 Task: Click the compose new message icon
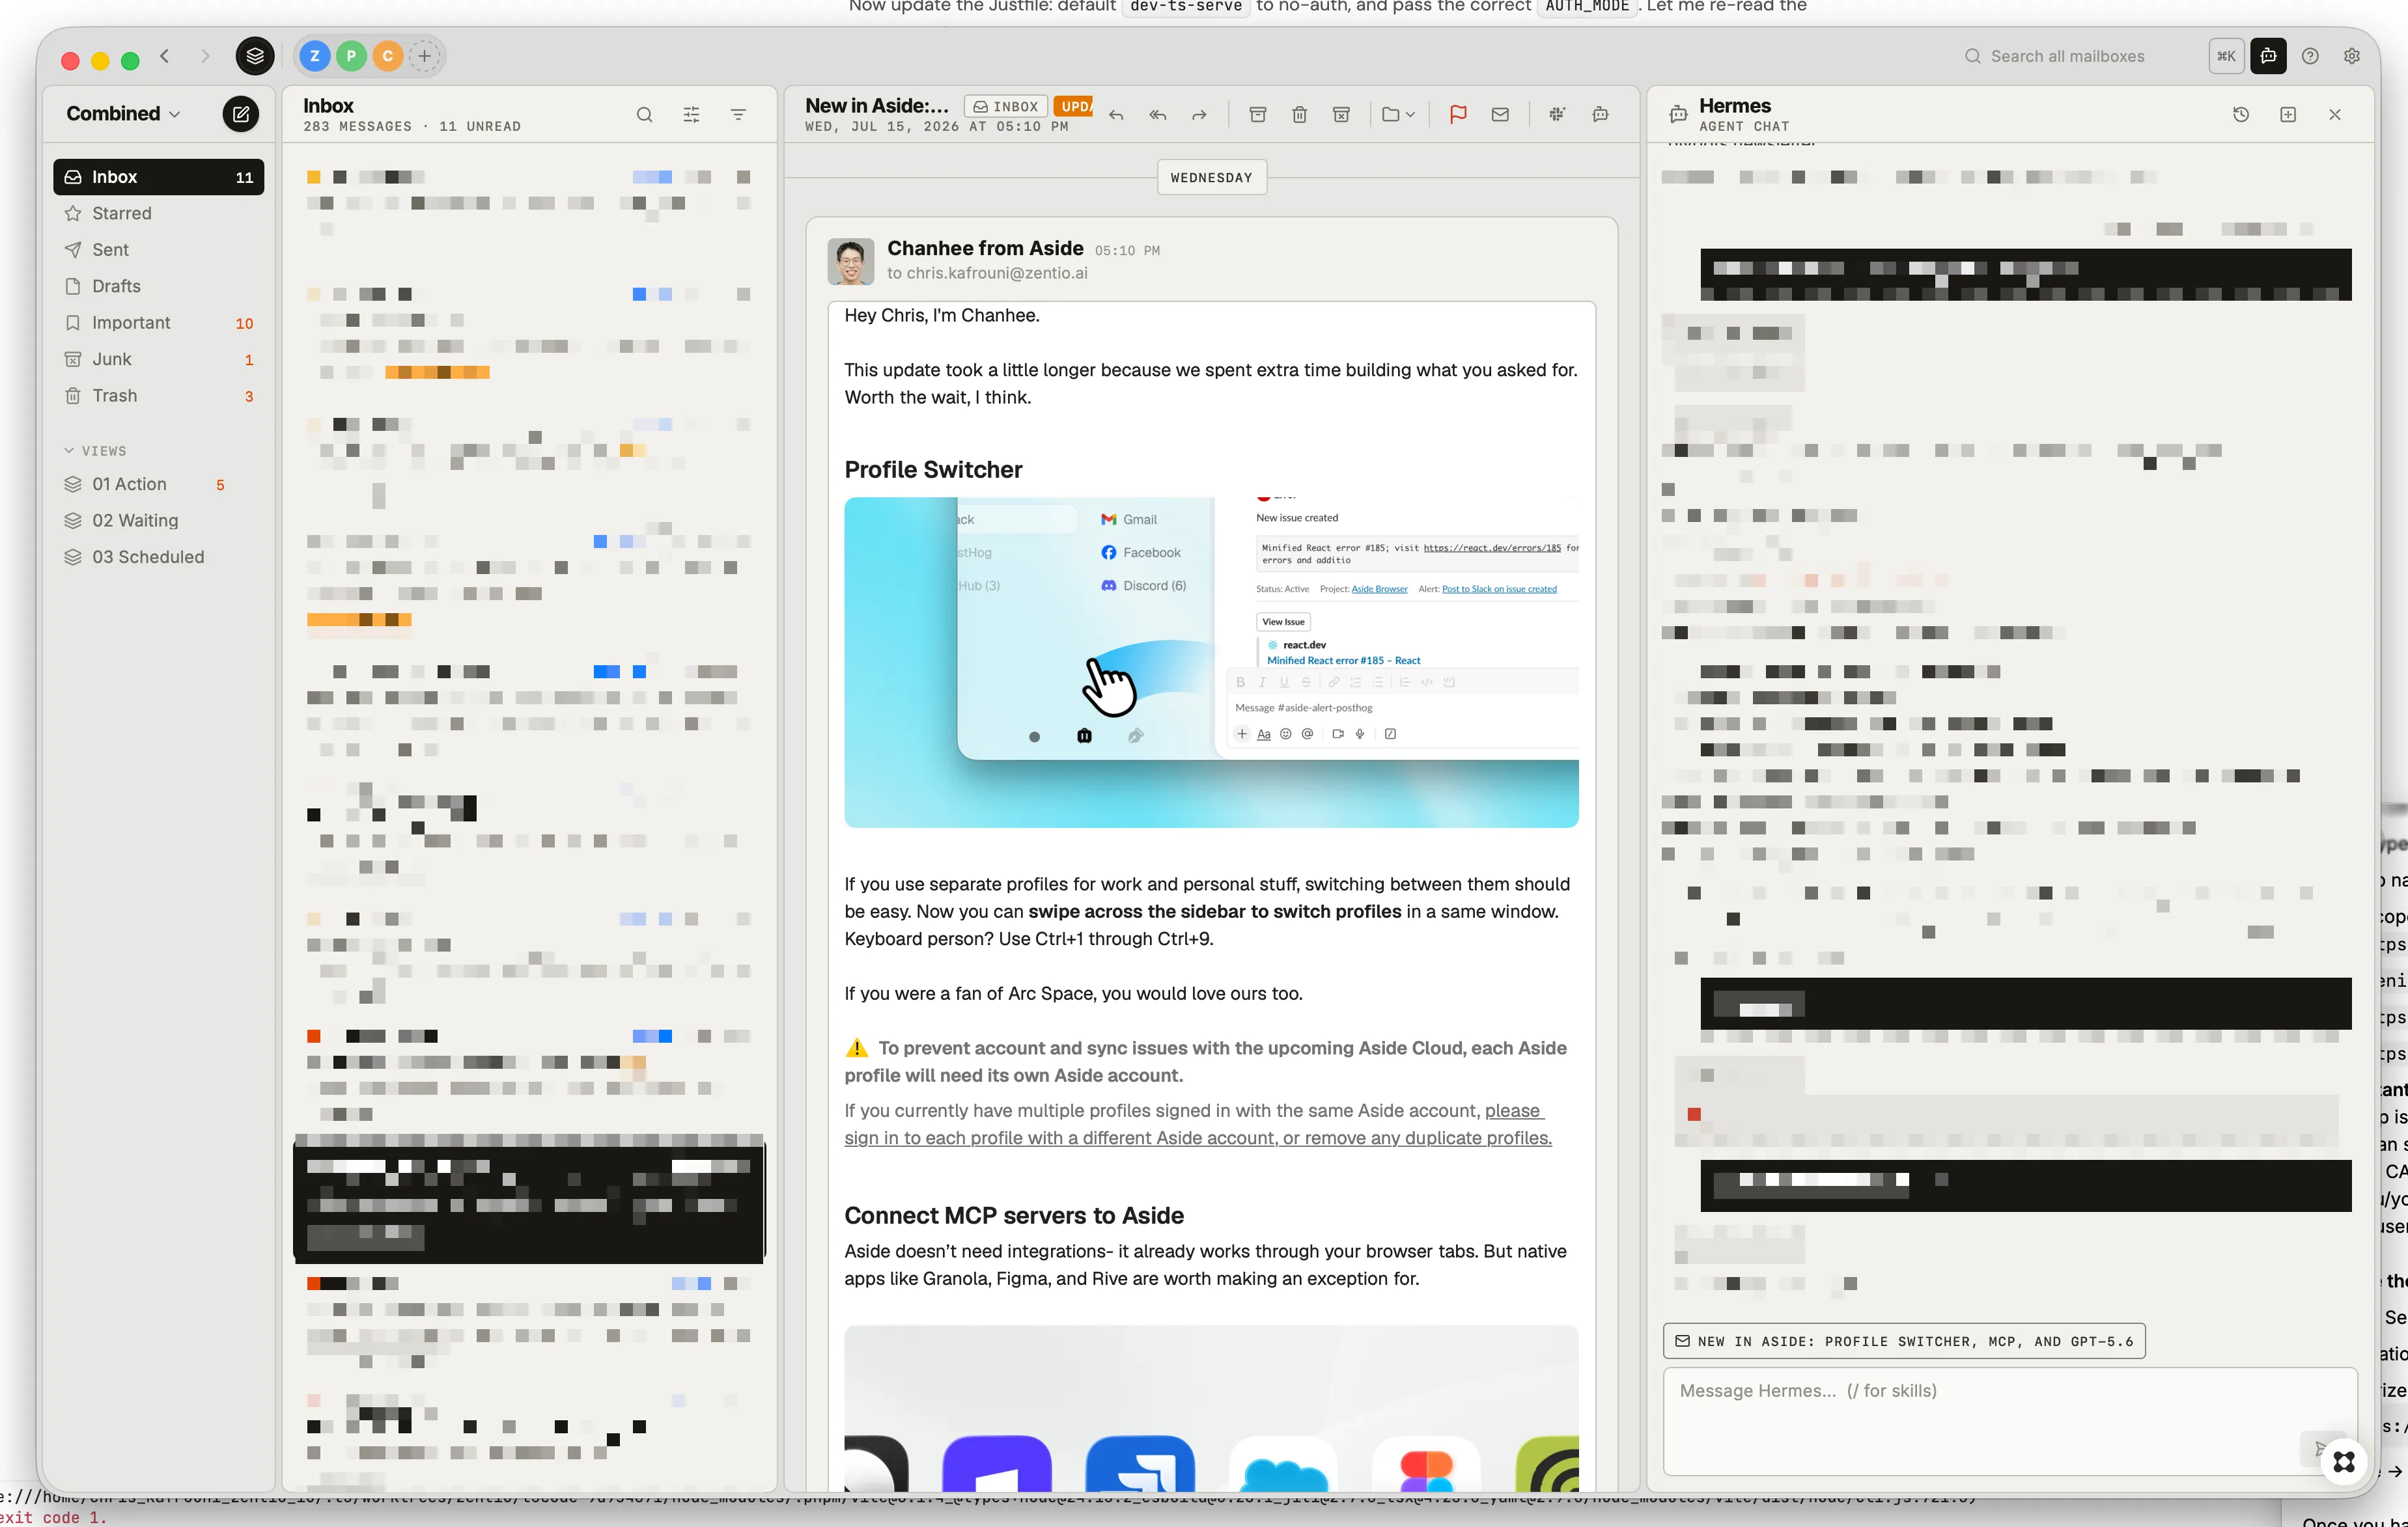(x=240, y=114)
